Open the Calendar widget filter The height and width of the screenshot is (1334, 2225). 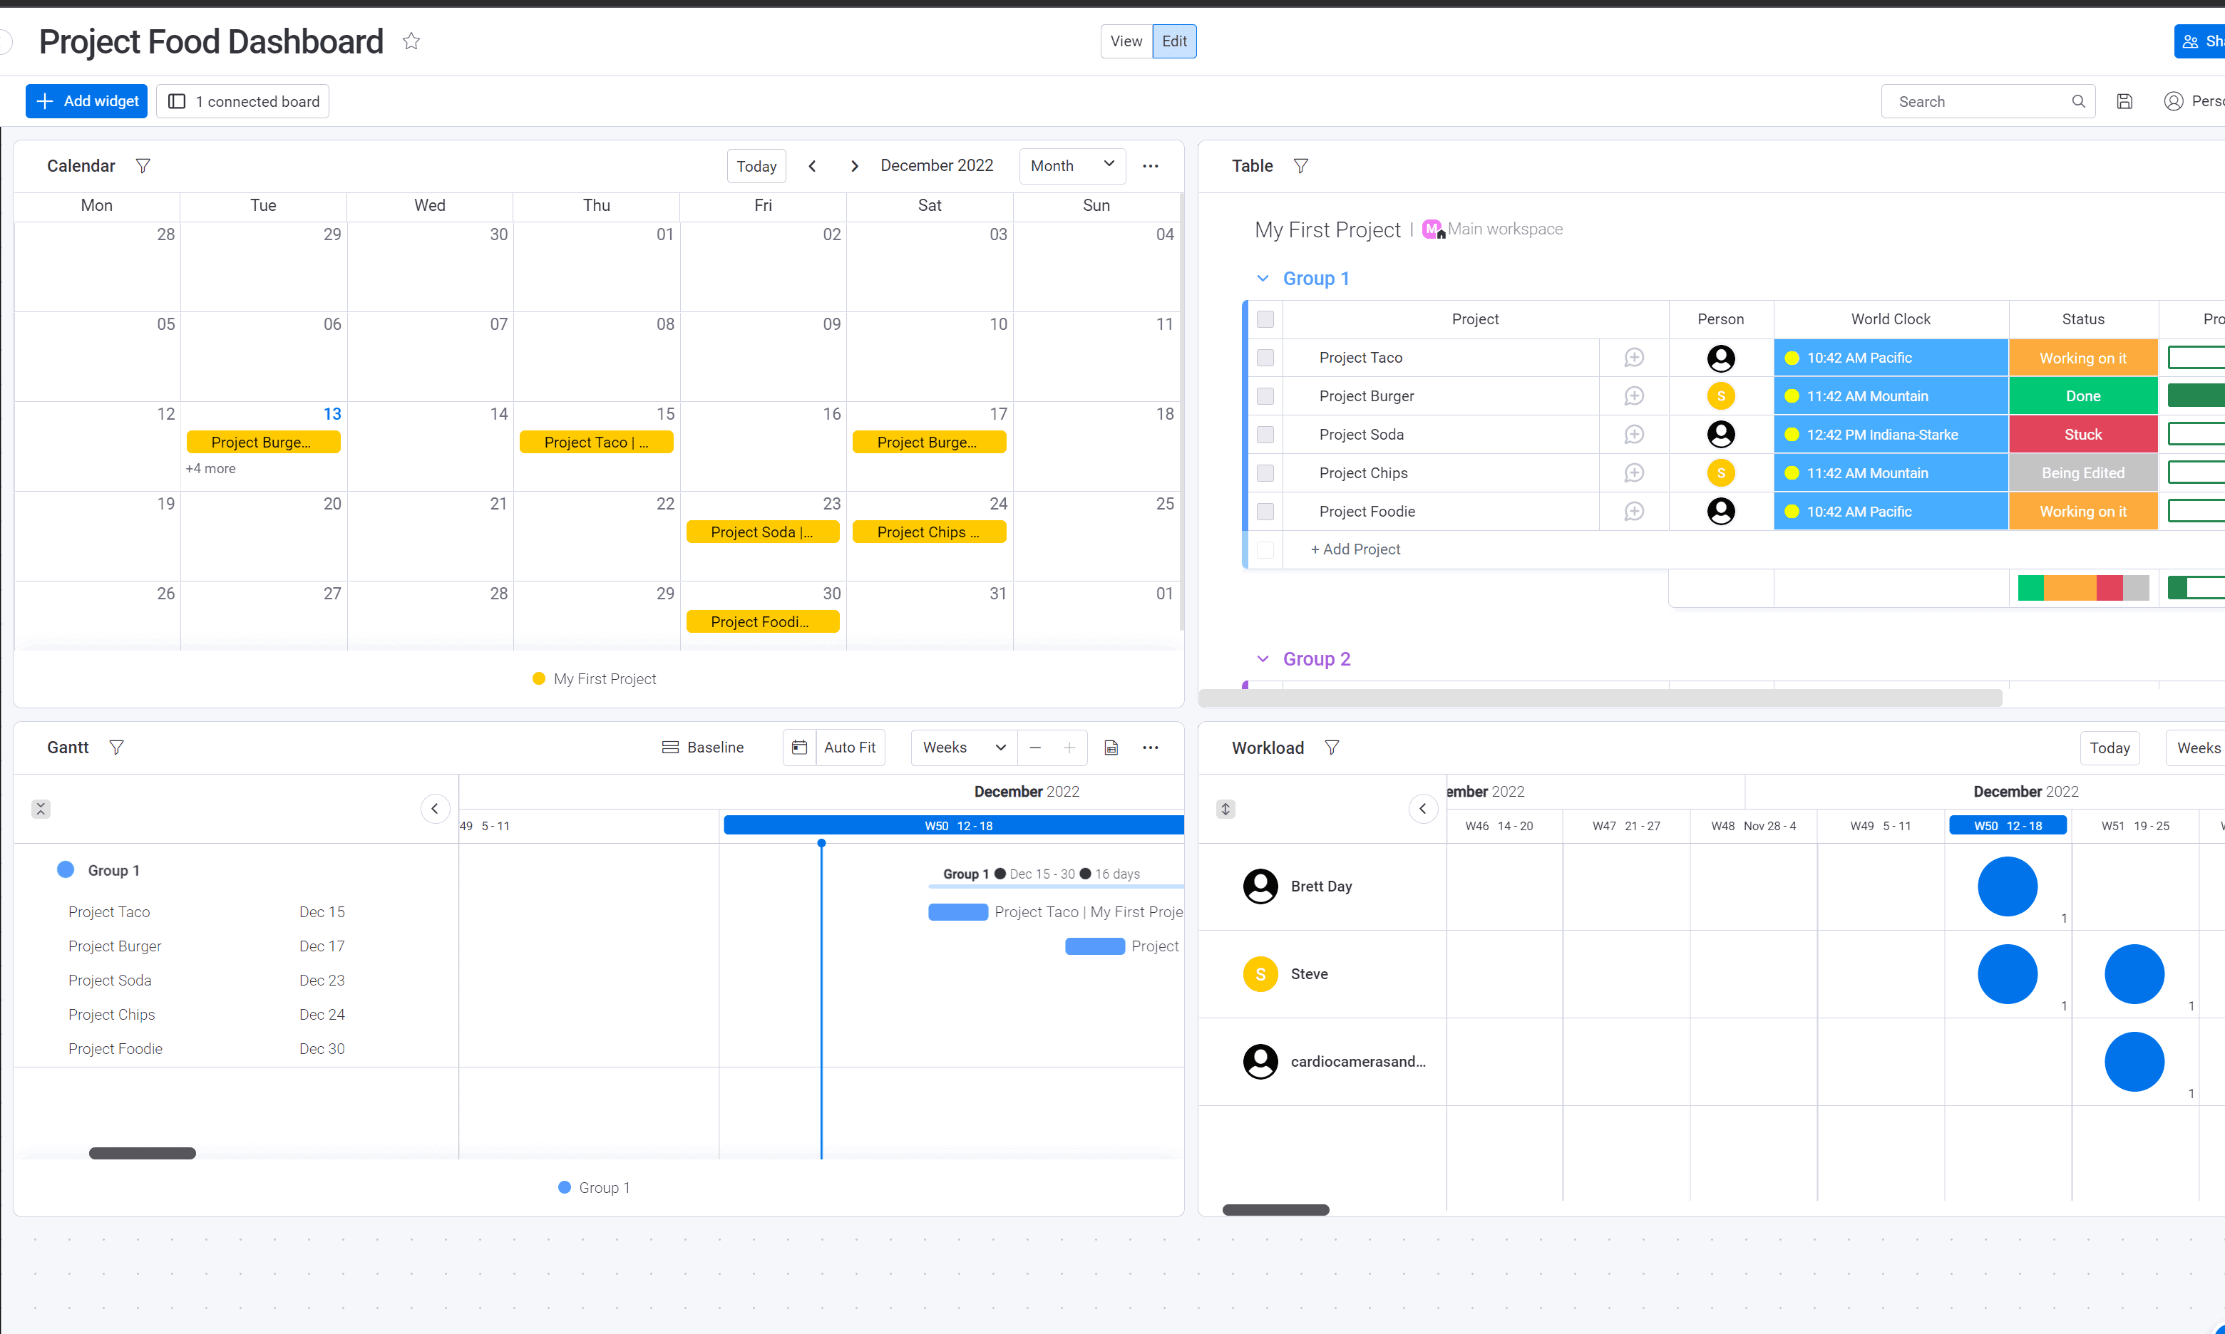tap(143, 165)
